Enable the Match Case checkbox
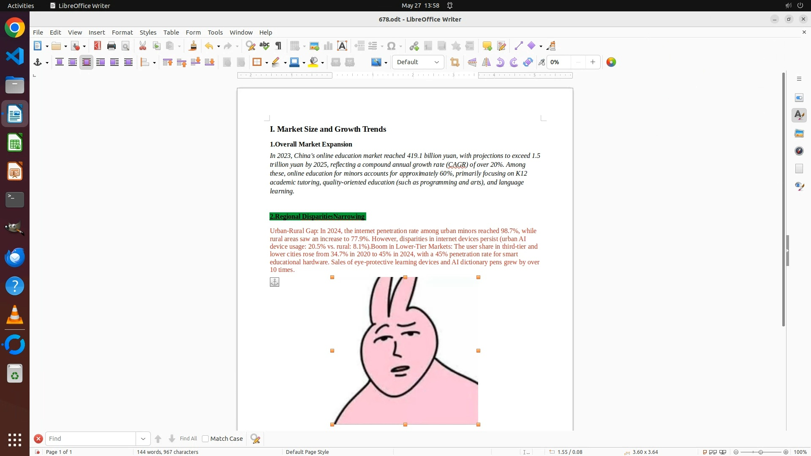Screen dimensions: 811x456 pos(205,439)
